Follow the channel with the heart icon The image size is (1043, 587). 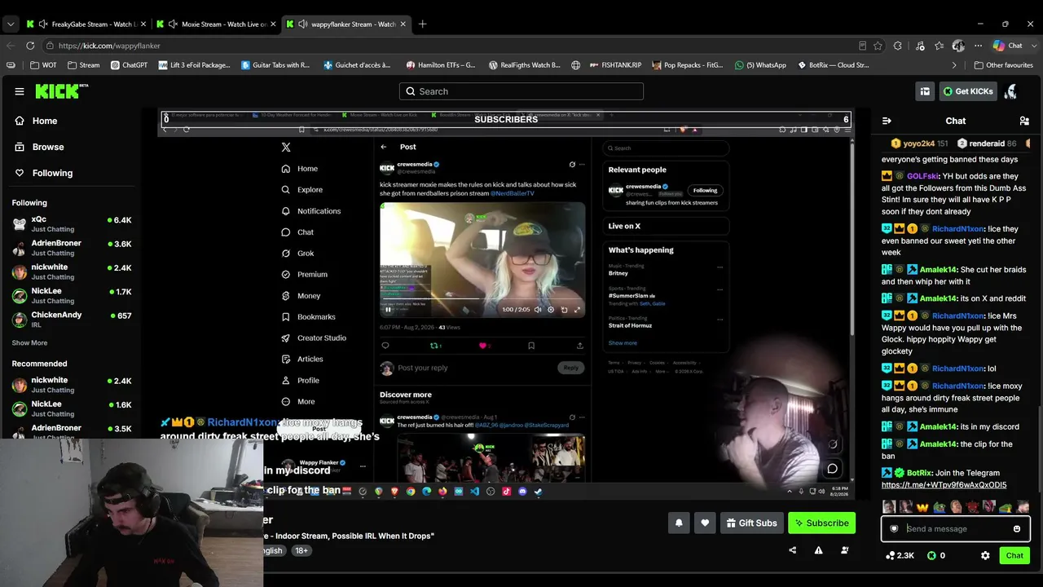coord(705,523)
